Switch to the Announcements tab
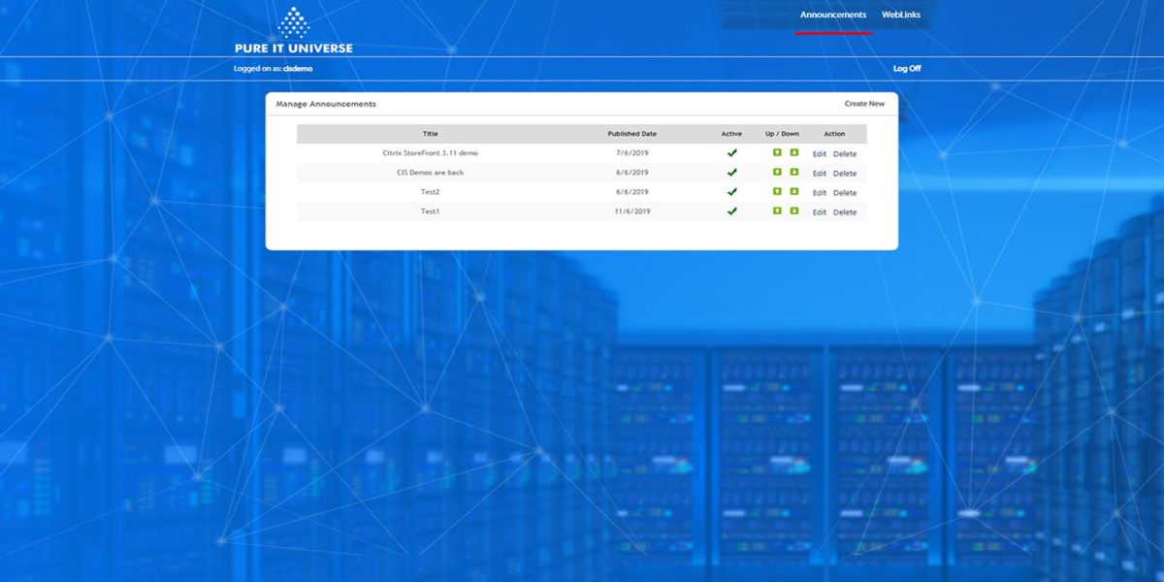The height and width of the screenshot is (582, 1164). [831, 15]
